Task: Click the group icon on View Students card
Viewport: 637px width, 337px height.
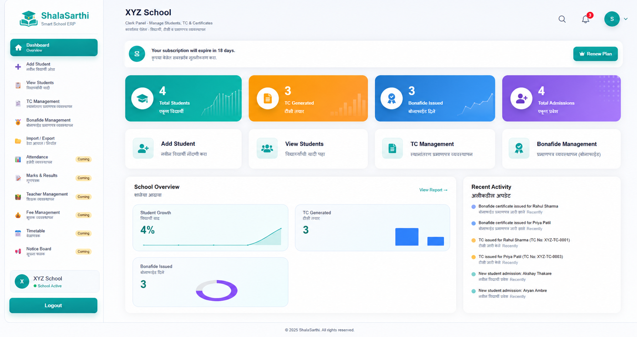Action: tap(267, 148)
